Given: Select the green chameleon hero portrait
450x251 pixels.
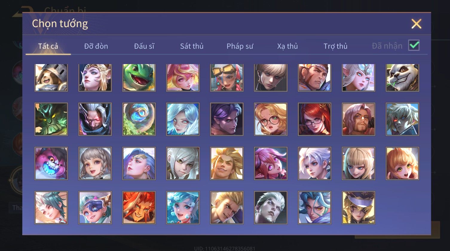Looking at the screenshot, I should point(139,78).
